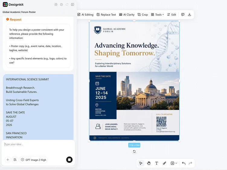The width and height of the screenshot is (227, 170).
Task: Open the history clock icon
Action: coord(62,5)
